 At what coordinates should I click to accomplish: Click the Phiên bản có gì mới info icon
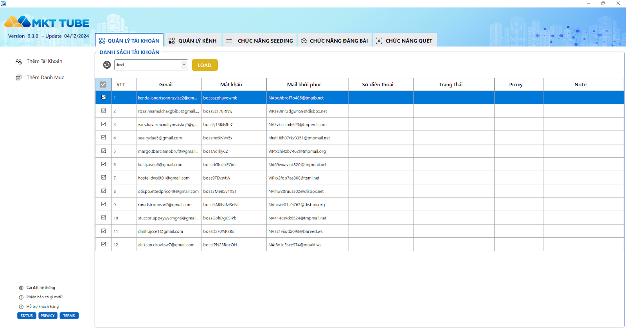(x=21, y=297)
